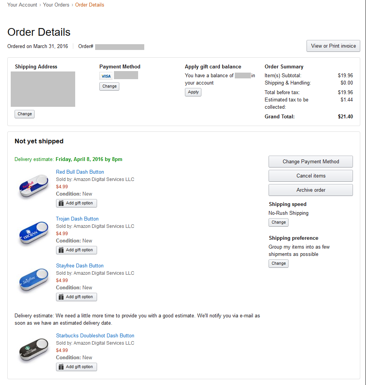Add gift option for Starbucks Doubleshot button
366x385 pixels.
point(77,367)
